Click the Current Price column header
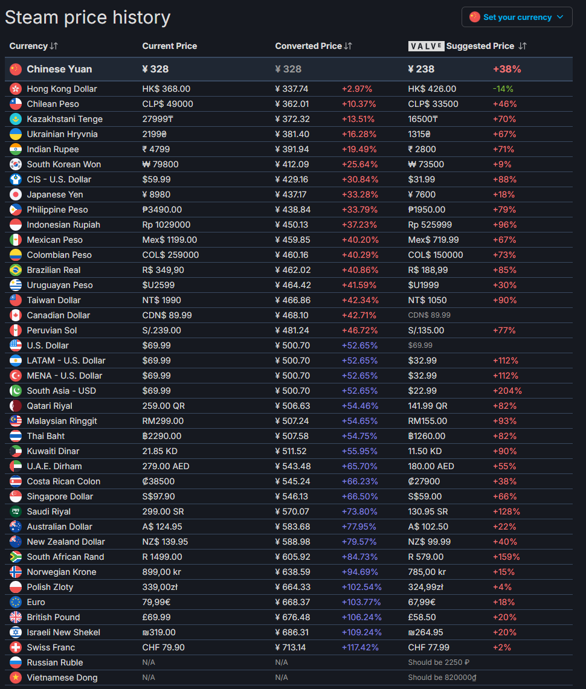This screenshot has height=689, width=586. 169,46
